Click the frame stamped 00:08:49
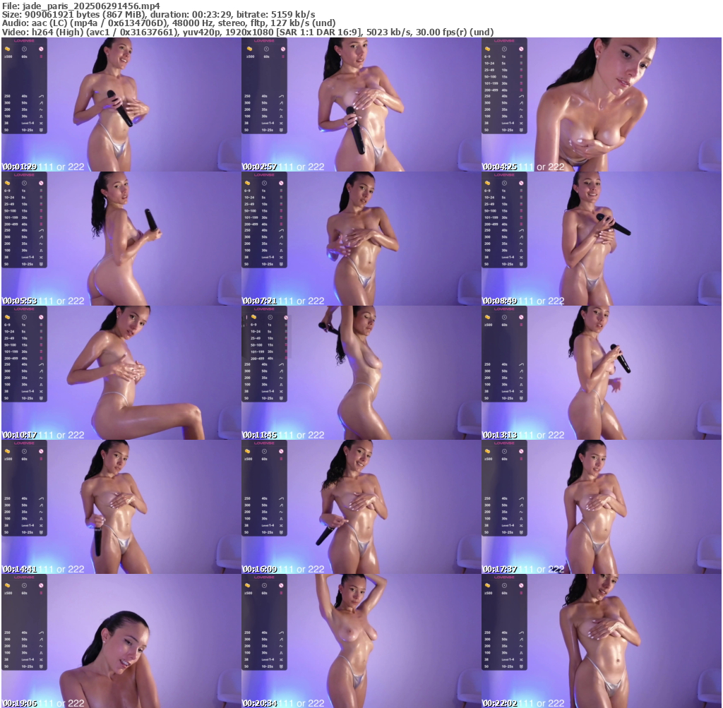723x708 pixels. [601, 239]
